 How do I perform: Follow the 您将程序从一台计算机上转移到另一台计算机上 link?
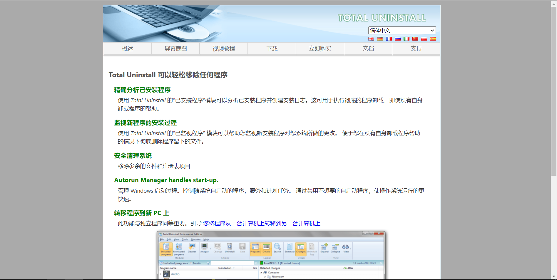coord(261,224)
